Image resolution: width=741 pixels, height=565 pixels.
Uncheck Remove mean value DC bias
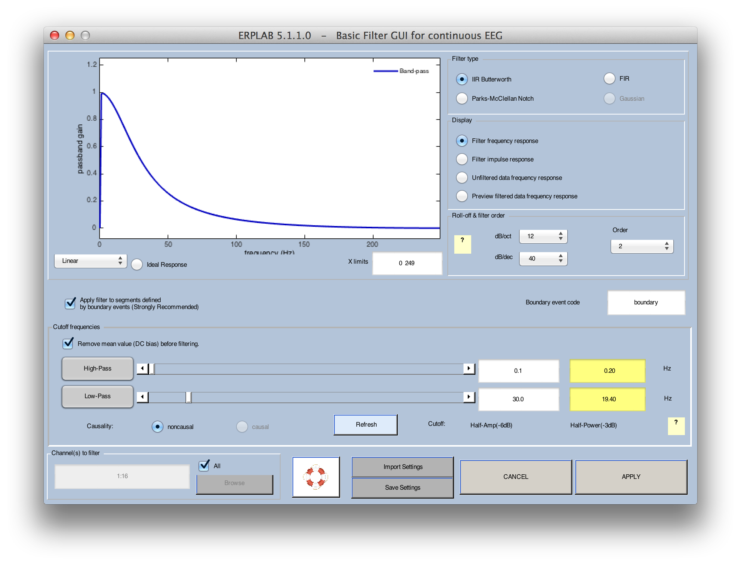coord(68,343)
